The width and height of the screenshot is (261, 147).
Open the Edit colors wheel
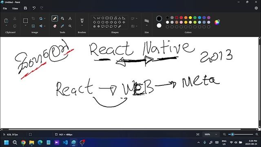click(x=217, y=22)
